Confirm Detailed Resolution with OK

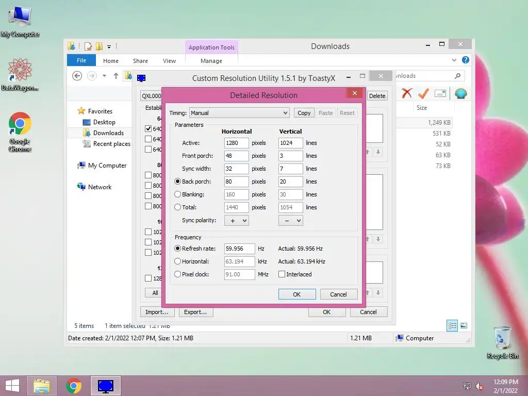(297, 294)
